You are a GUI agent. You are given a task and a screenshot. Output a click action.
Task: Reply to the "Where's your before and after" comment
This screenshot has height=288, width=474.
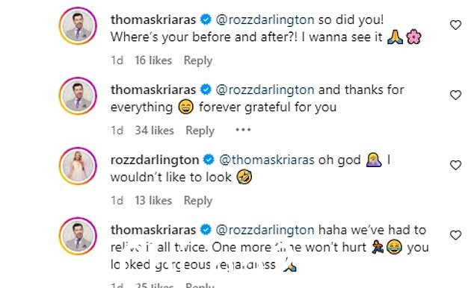click(x=198, y=60)
